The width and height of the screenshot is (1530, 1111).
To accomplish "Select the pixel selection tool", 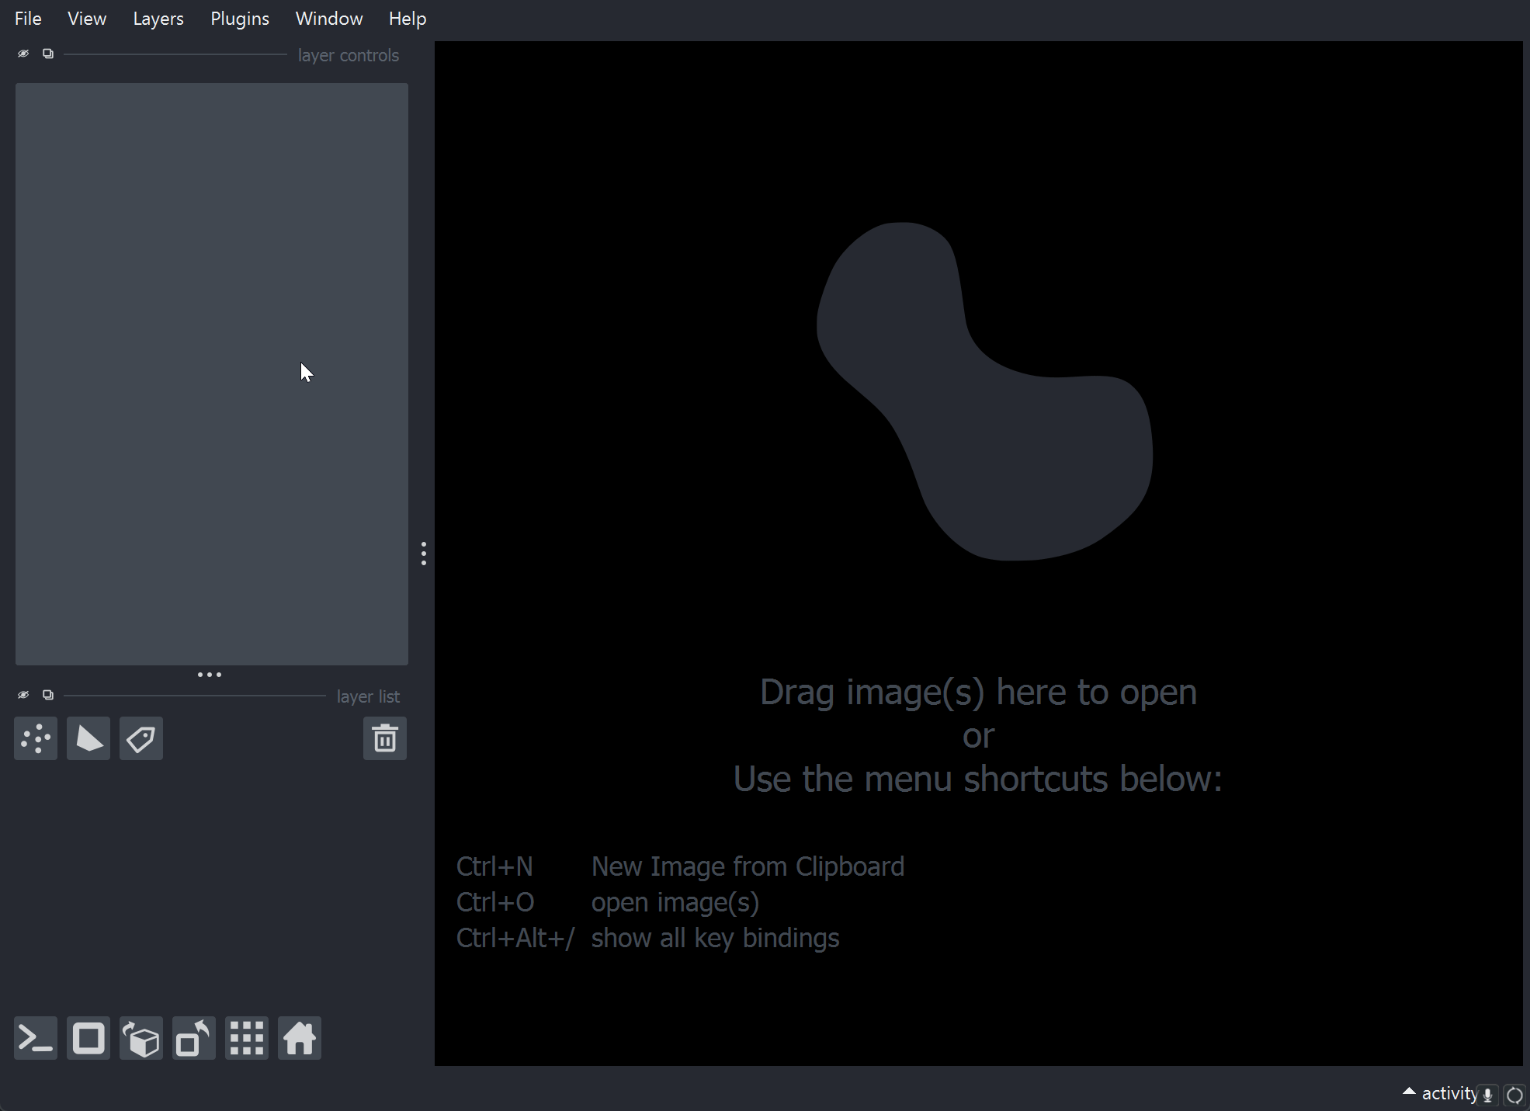I will 36,738.
